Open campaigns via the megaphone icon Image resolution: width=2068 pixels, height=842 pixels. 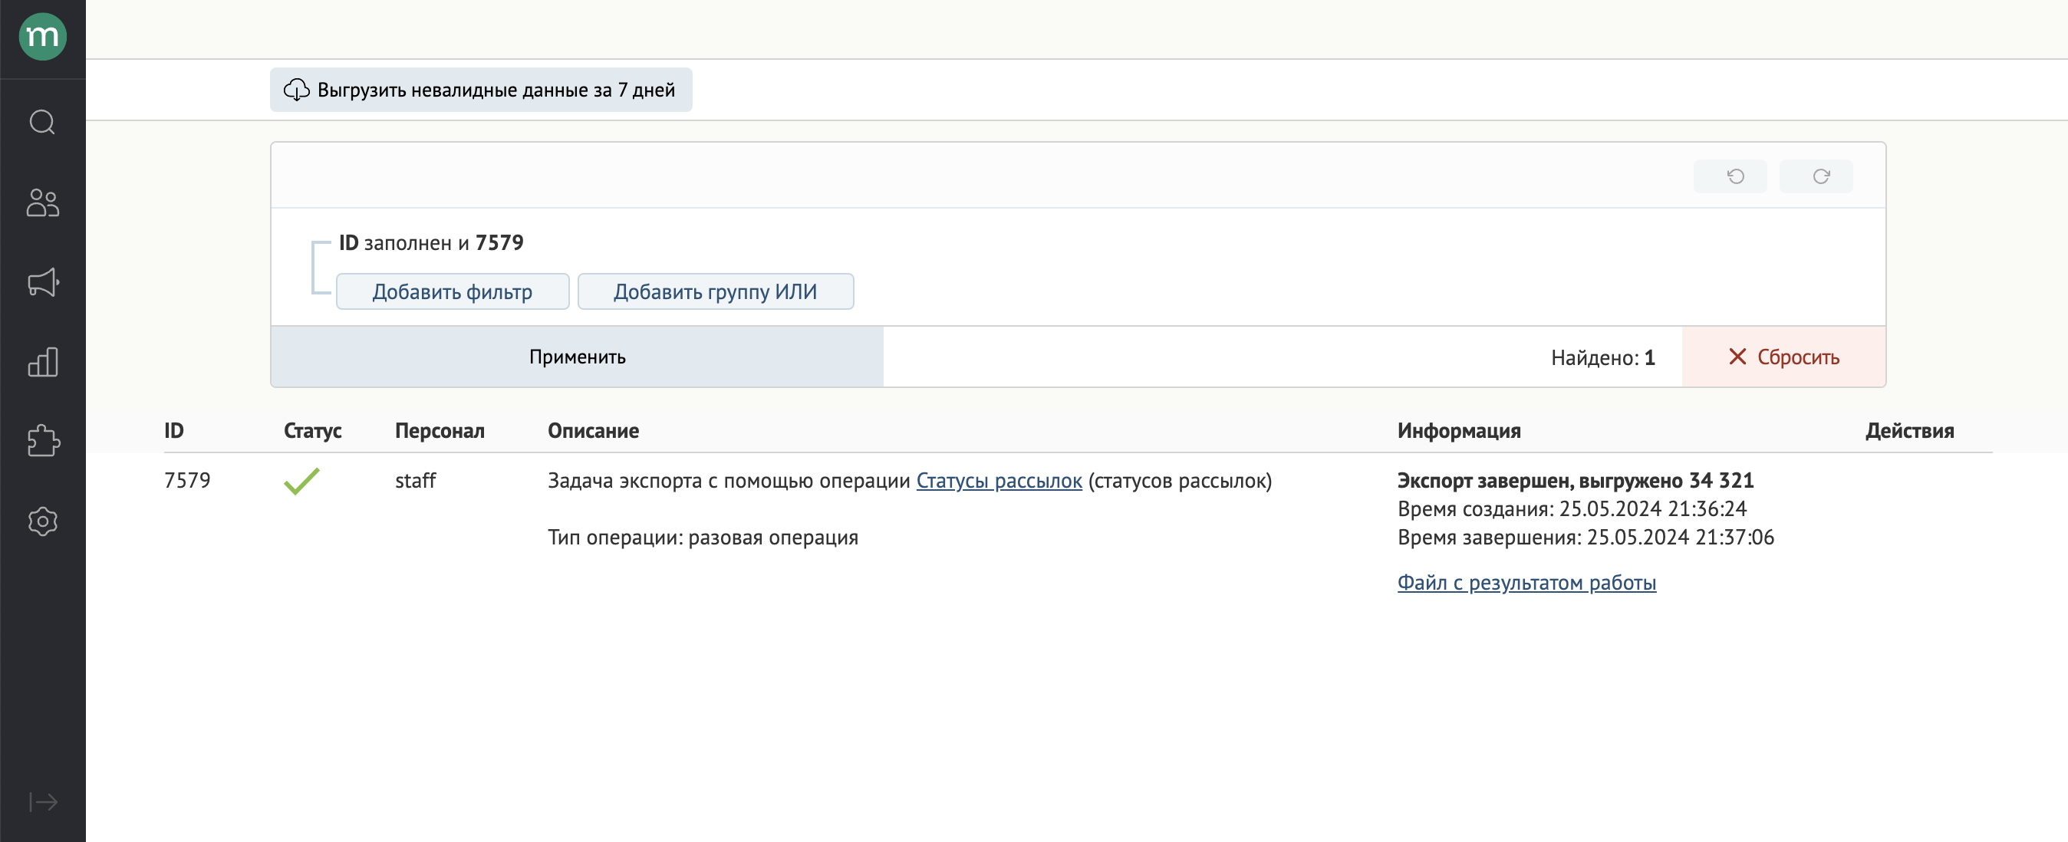pyautogui.click(x=42, y=281)
